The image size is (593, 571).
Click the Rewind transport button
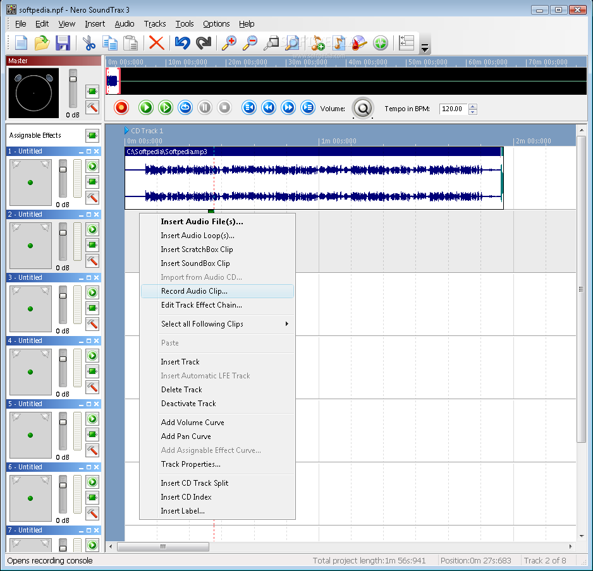click(x=269, y=108)
